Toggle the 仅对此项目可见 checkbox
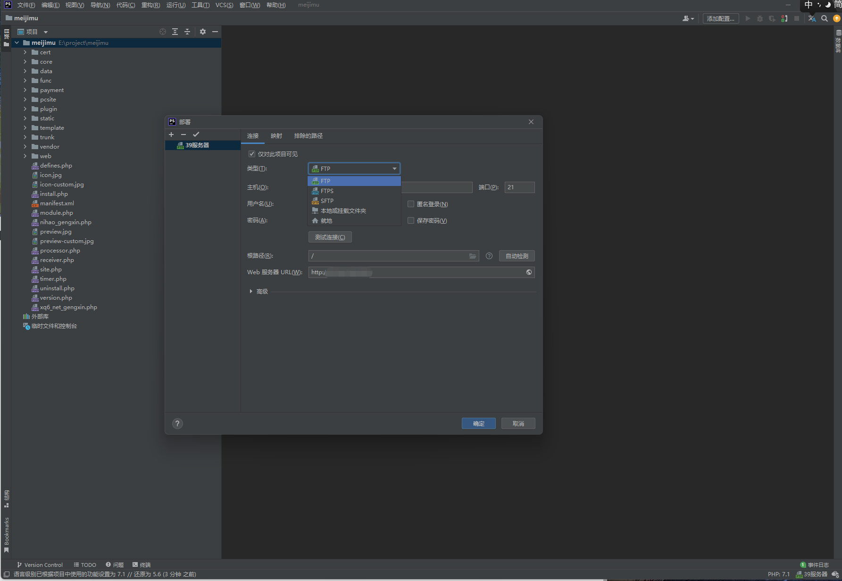 pyautogui.click(x=252, y=154)
